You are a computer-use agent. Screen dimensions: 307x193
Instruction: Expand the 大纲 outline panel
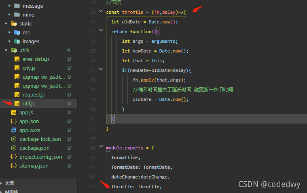1,183
